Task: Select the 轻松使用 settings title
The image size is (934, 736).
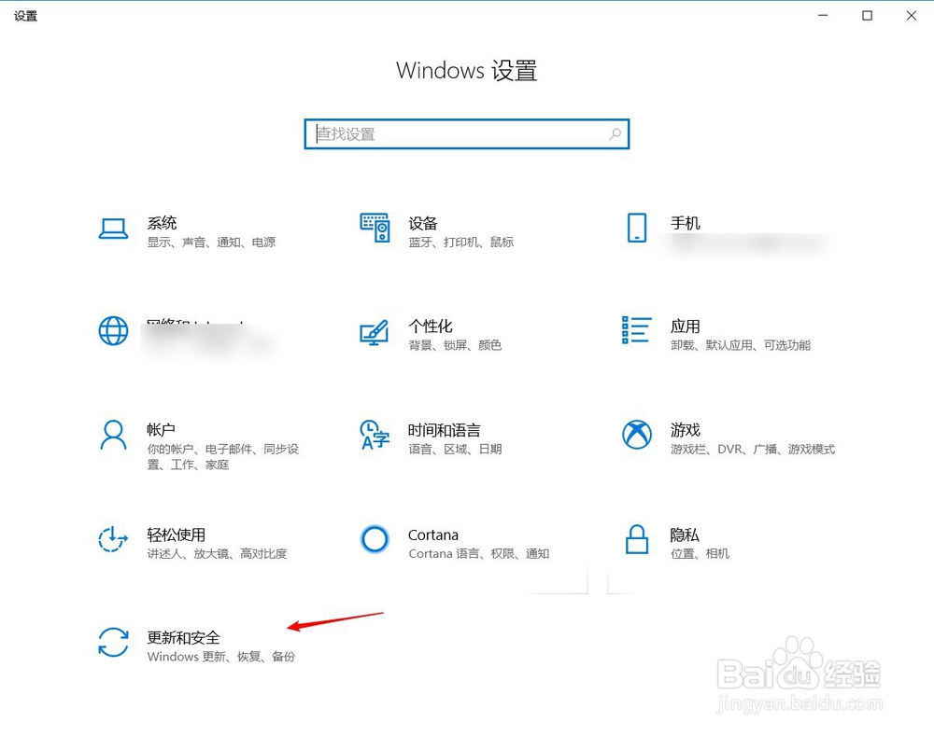Action: [x=177, y=535]
